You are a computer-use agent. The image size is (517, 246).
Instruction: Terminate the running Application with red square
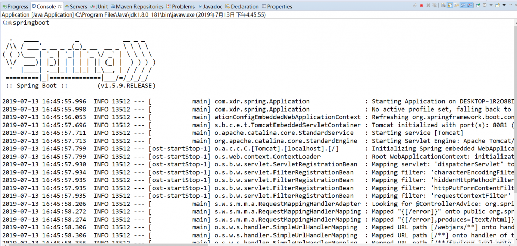pos(422,5)
